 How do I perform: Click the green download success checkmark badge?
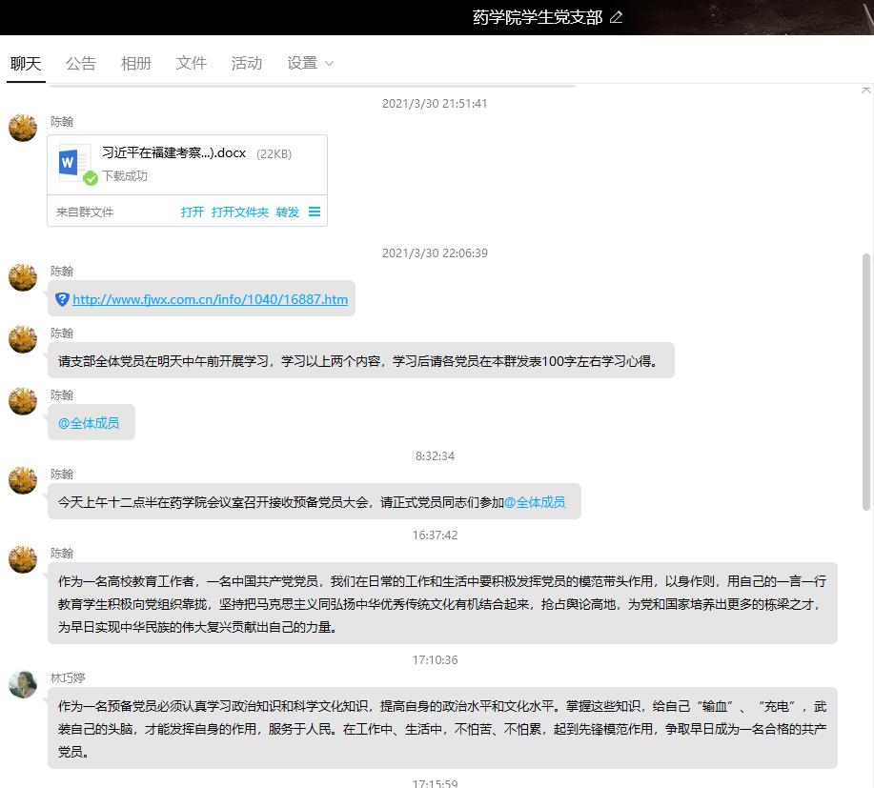point(91,178)
